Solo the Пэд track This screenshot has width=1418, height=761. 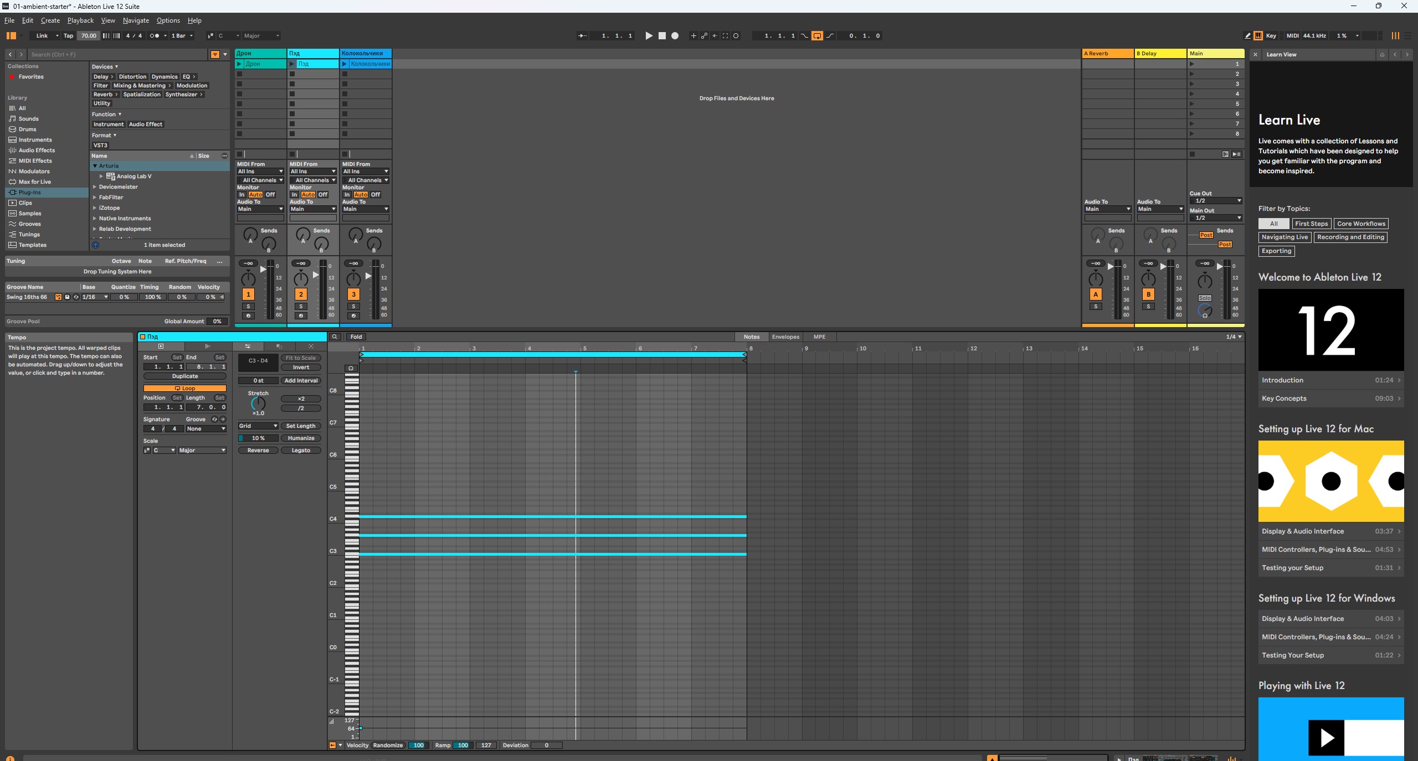click(x=301, y=306)
